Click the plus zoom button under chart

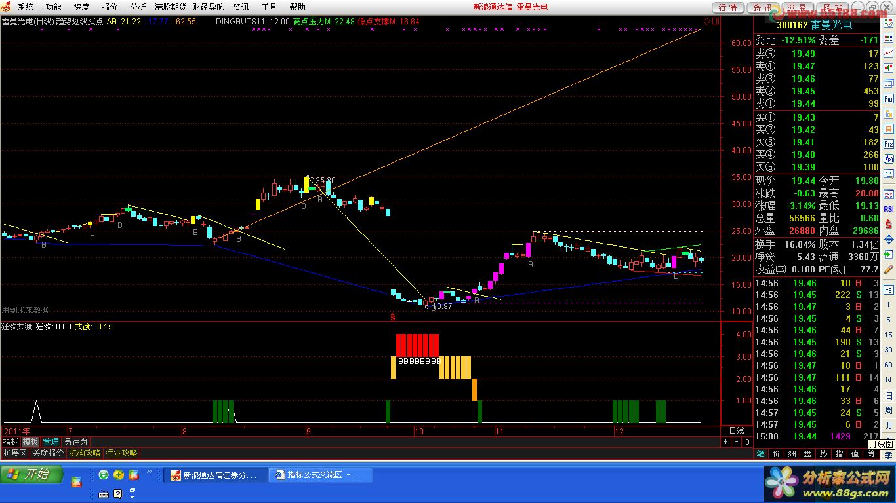pos(725,442)
